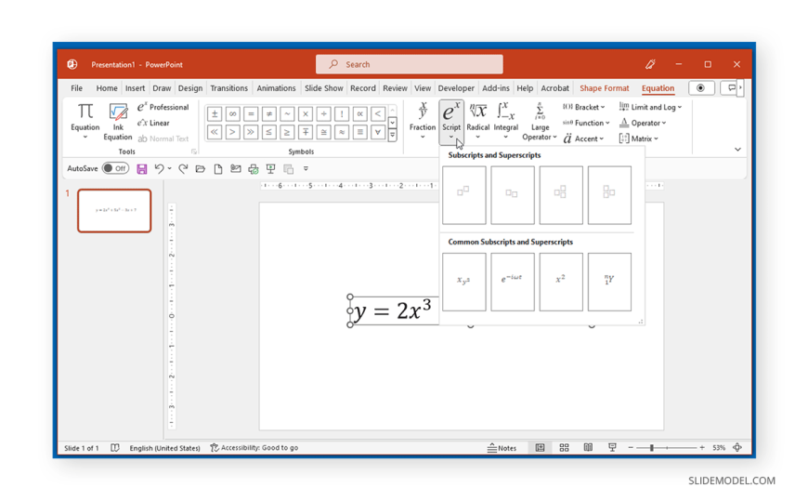Insert the identical-to (≡) symbol

tap(360, 132)
